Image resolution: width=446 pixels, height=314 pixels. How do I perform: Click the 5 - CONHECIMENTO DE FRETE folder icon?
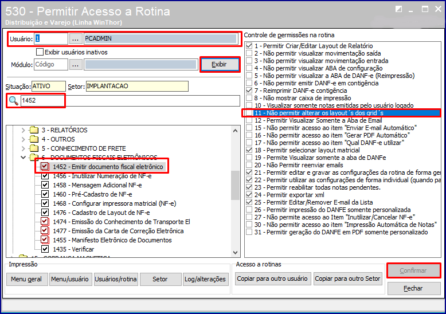point(34,148)
